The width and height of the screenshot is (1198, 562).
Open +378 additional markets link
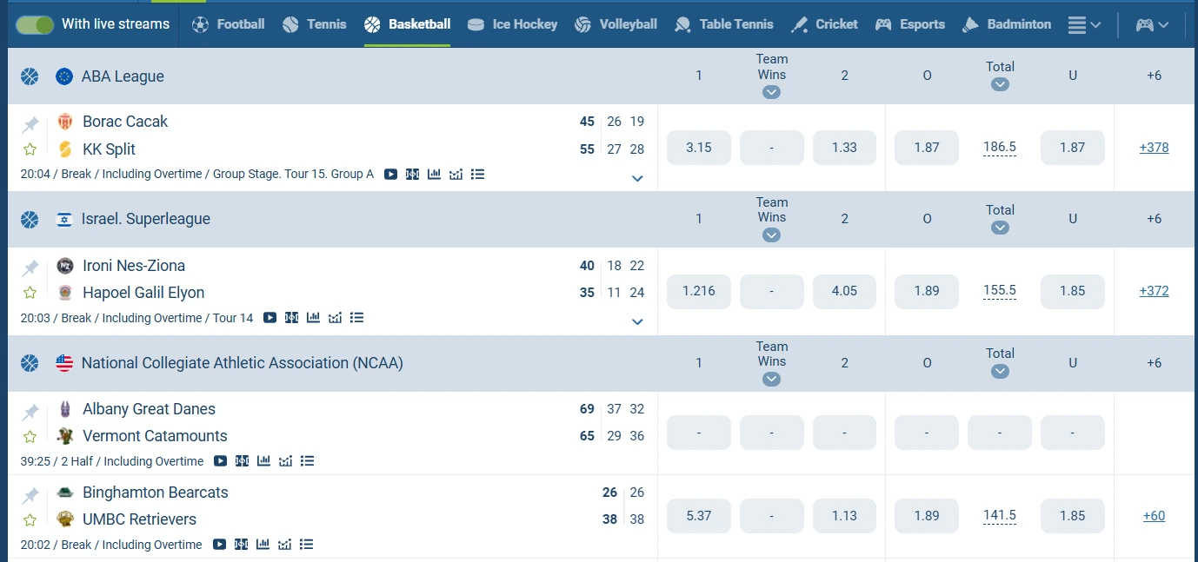(1154, 148)
